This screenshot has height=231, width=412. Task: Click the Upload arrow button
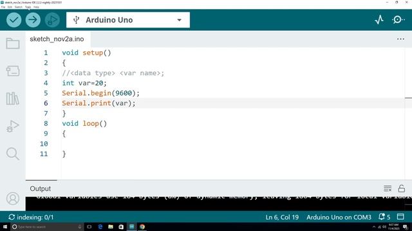pyautogui.click(x=33, y=20)
